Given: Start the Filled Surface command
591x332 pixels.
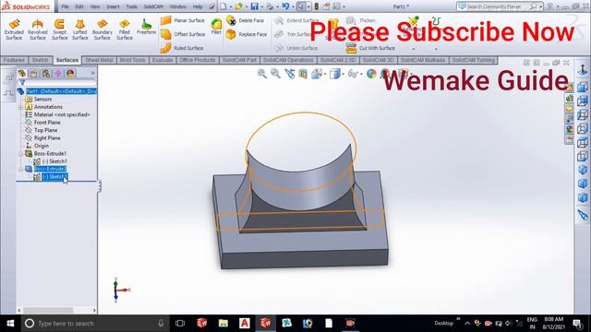Looking at the screenshot, I should [x=125, y=30].
